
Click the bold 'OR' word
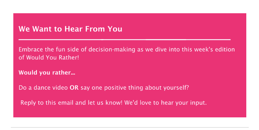pos(74,88)
